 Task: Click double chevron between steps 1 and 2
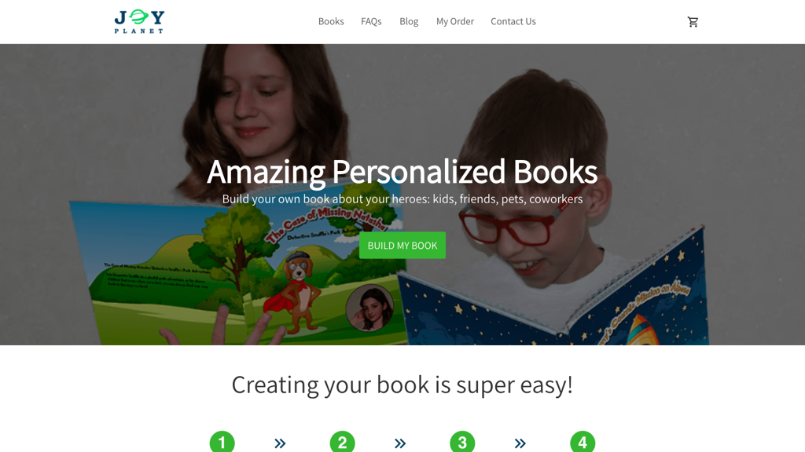coord(280,443)
